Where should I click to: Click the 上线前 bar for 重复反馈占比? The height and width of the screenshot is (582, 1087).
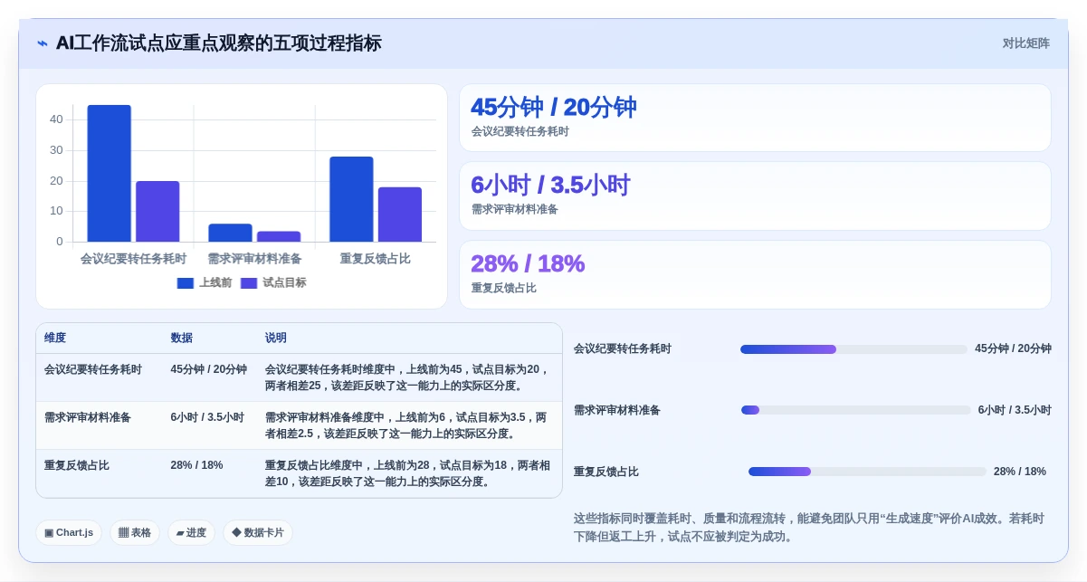tap(351, 199)
